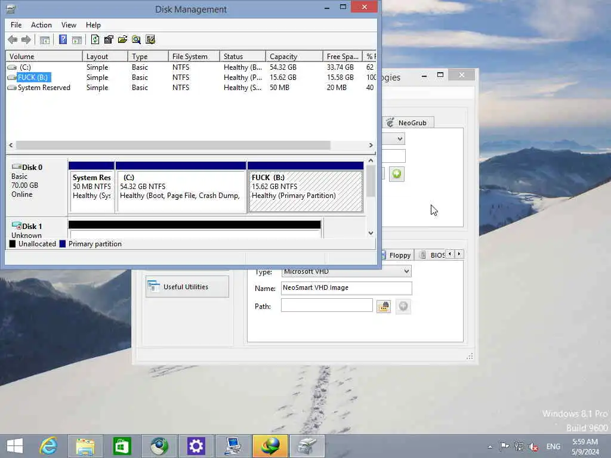Viewport: 611px width, 458px height.
Task: Open the Action menu
Action: 41,25
